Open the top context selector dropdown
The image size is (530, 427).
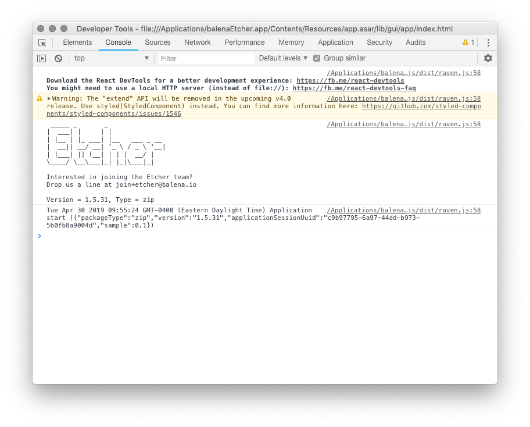(x=111, y=58)
